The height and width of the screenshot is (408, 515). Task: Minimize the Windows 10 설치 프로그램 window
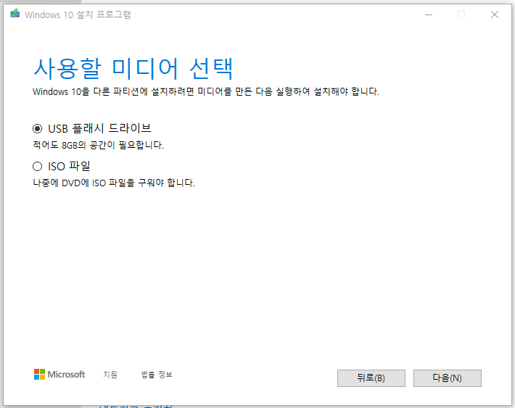point(429,14)
